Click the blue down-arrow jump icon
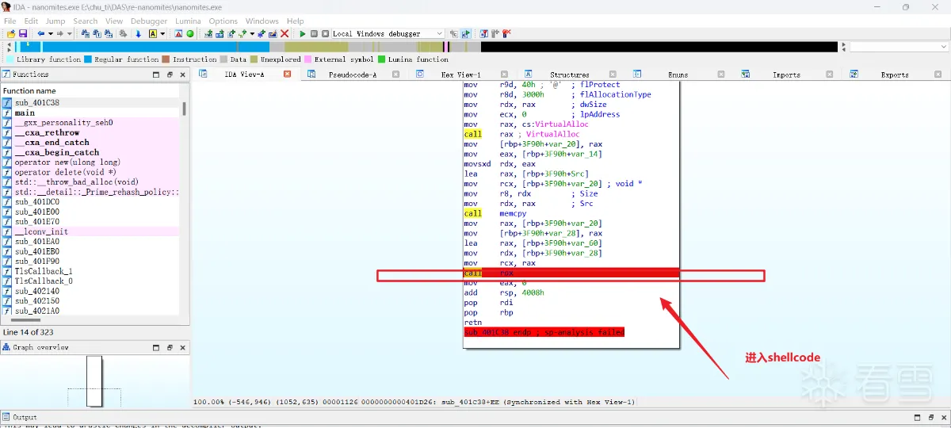This screenshot has width=951, height=428. coord(138,34)
